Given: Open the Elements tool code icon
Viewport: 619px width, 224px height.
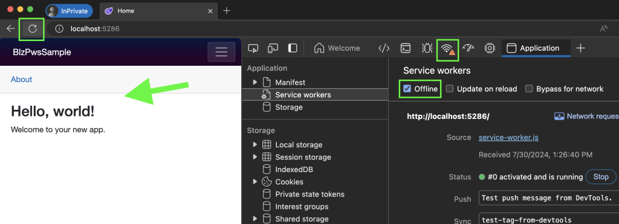Looking at the screenshot, I should point(384,48).
